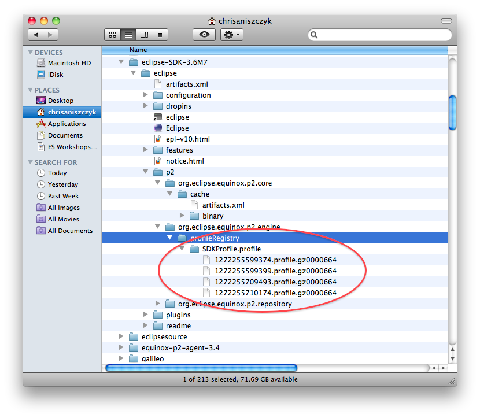Collapse the eclipse subfolder triangle
The width and height of the screenshot is (480, 418).
(x=133, y=73)
